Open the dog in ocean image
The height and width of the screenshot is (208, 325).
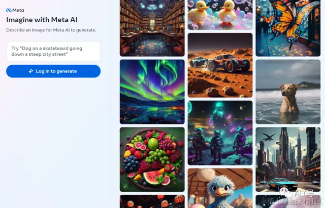click(x=288, y=92)
